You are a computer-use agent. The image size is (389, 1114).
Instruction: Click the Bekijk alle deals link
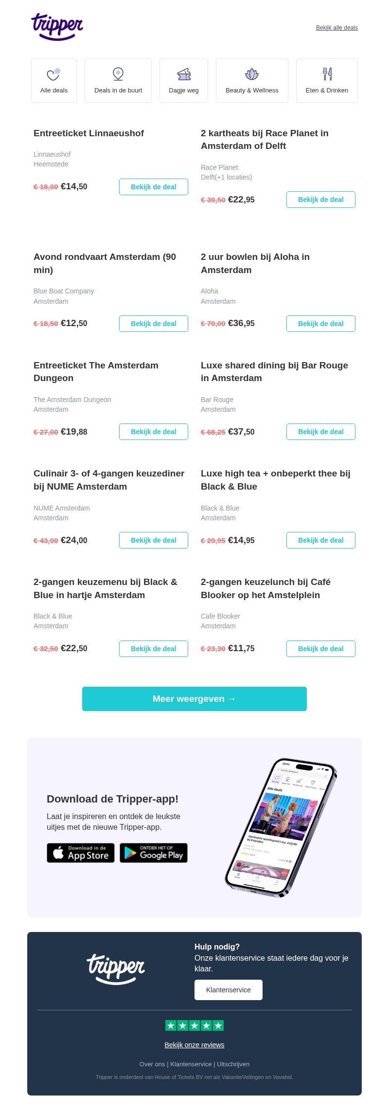point(336,28)
